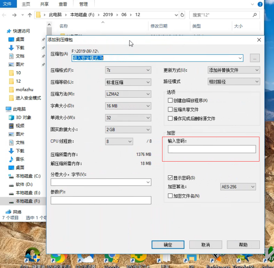The height and width of the screenshot is (268, 274).
Task: Click the browse "..." button for archive path
Action: pos(255,58)
